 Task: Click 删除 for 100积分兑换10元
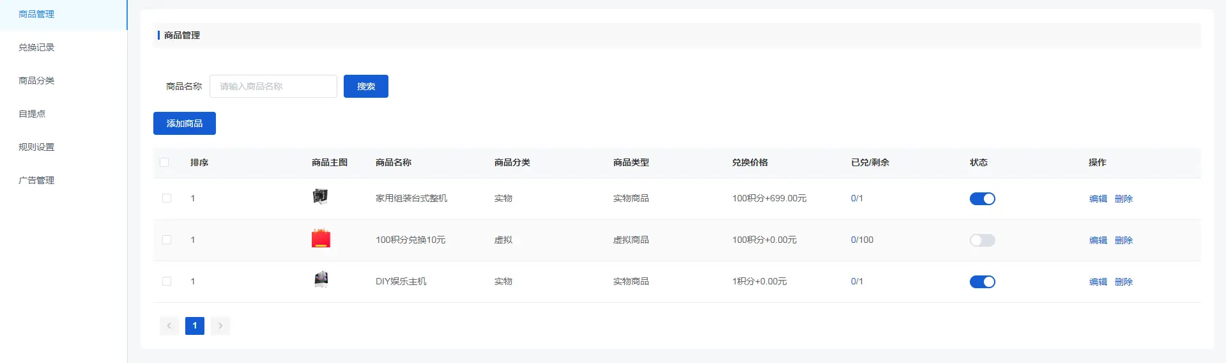click(1124, 240)
